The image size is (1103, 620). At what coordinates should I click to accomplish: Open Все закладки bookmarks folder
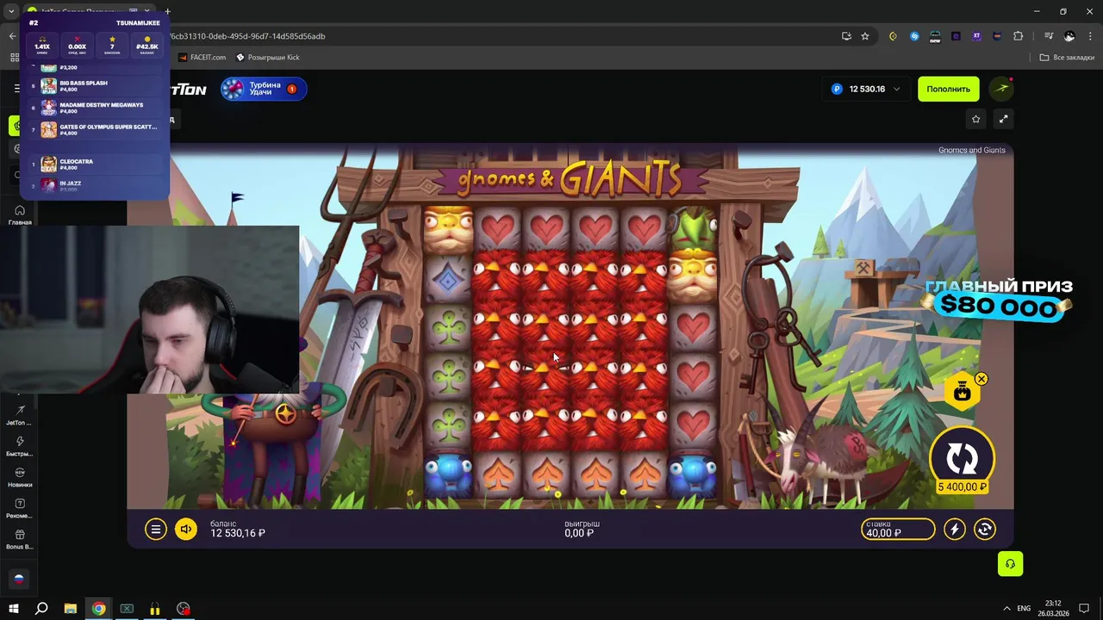click(x=1067, y=57)
